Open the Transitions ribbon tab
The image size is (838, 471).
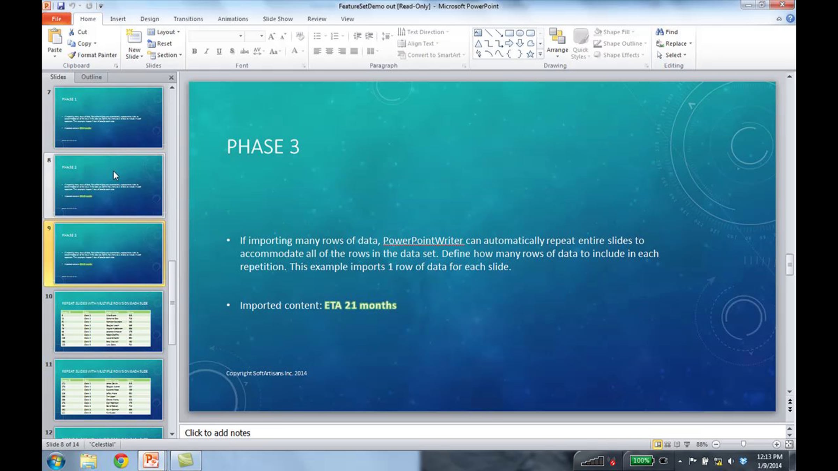[x=188, y=19]
